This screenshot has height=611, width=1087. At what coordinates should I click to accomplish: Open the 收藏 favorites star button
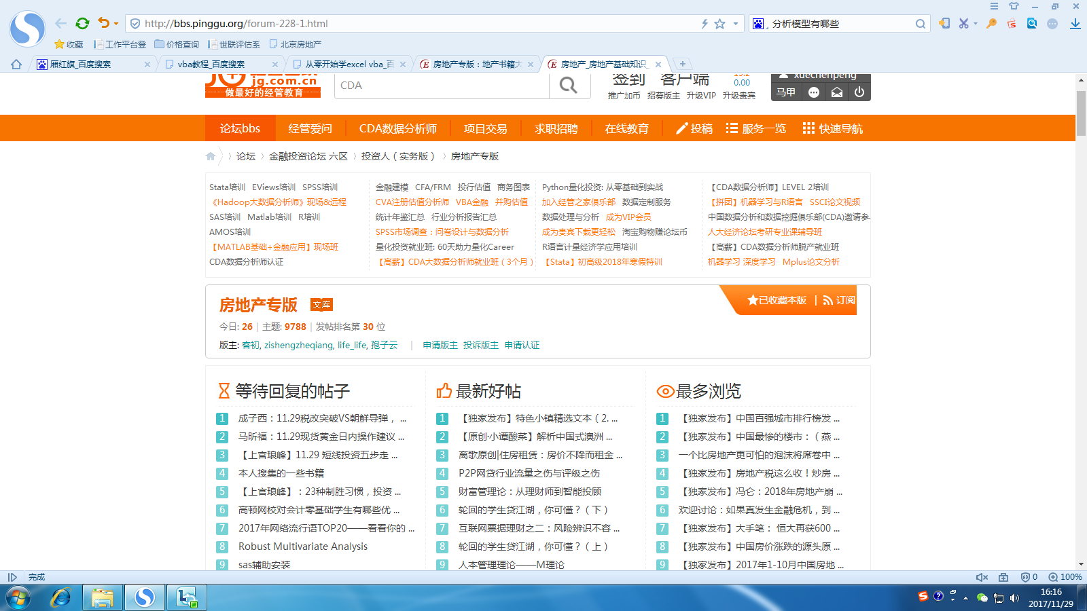pyautogui.click(x=69, y=44)
